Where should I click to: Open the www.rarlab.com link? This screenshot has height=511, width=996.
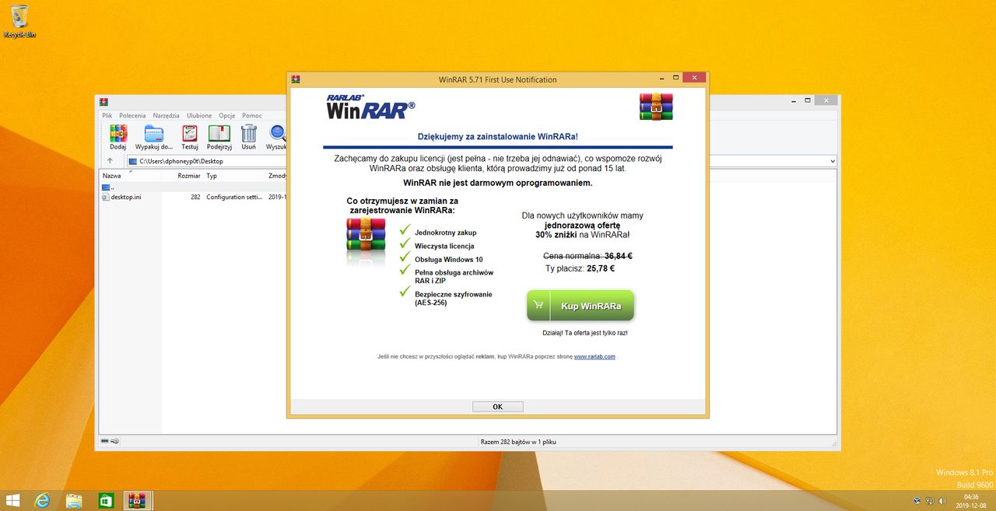pyautogui.click(x=594, y=357)
